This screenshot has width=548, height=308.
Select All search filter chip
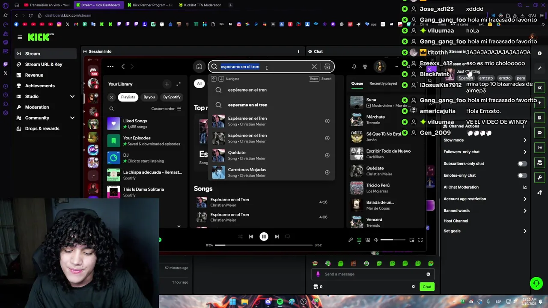[199, 83]
